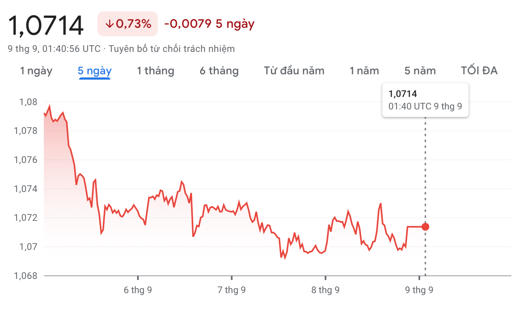Image resolution: width=525 pixels, height=310 pixels.
Task: Click the "9 thg 9" date axis label
Action: (x=419, y=290)
